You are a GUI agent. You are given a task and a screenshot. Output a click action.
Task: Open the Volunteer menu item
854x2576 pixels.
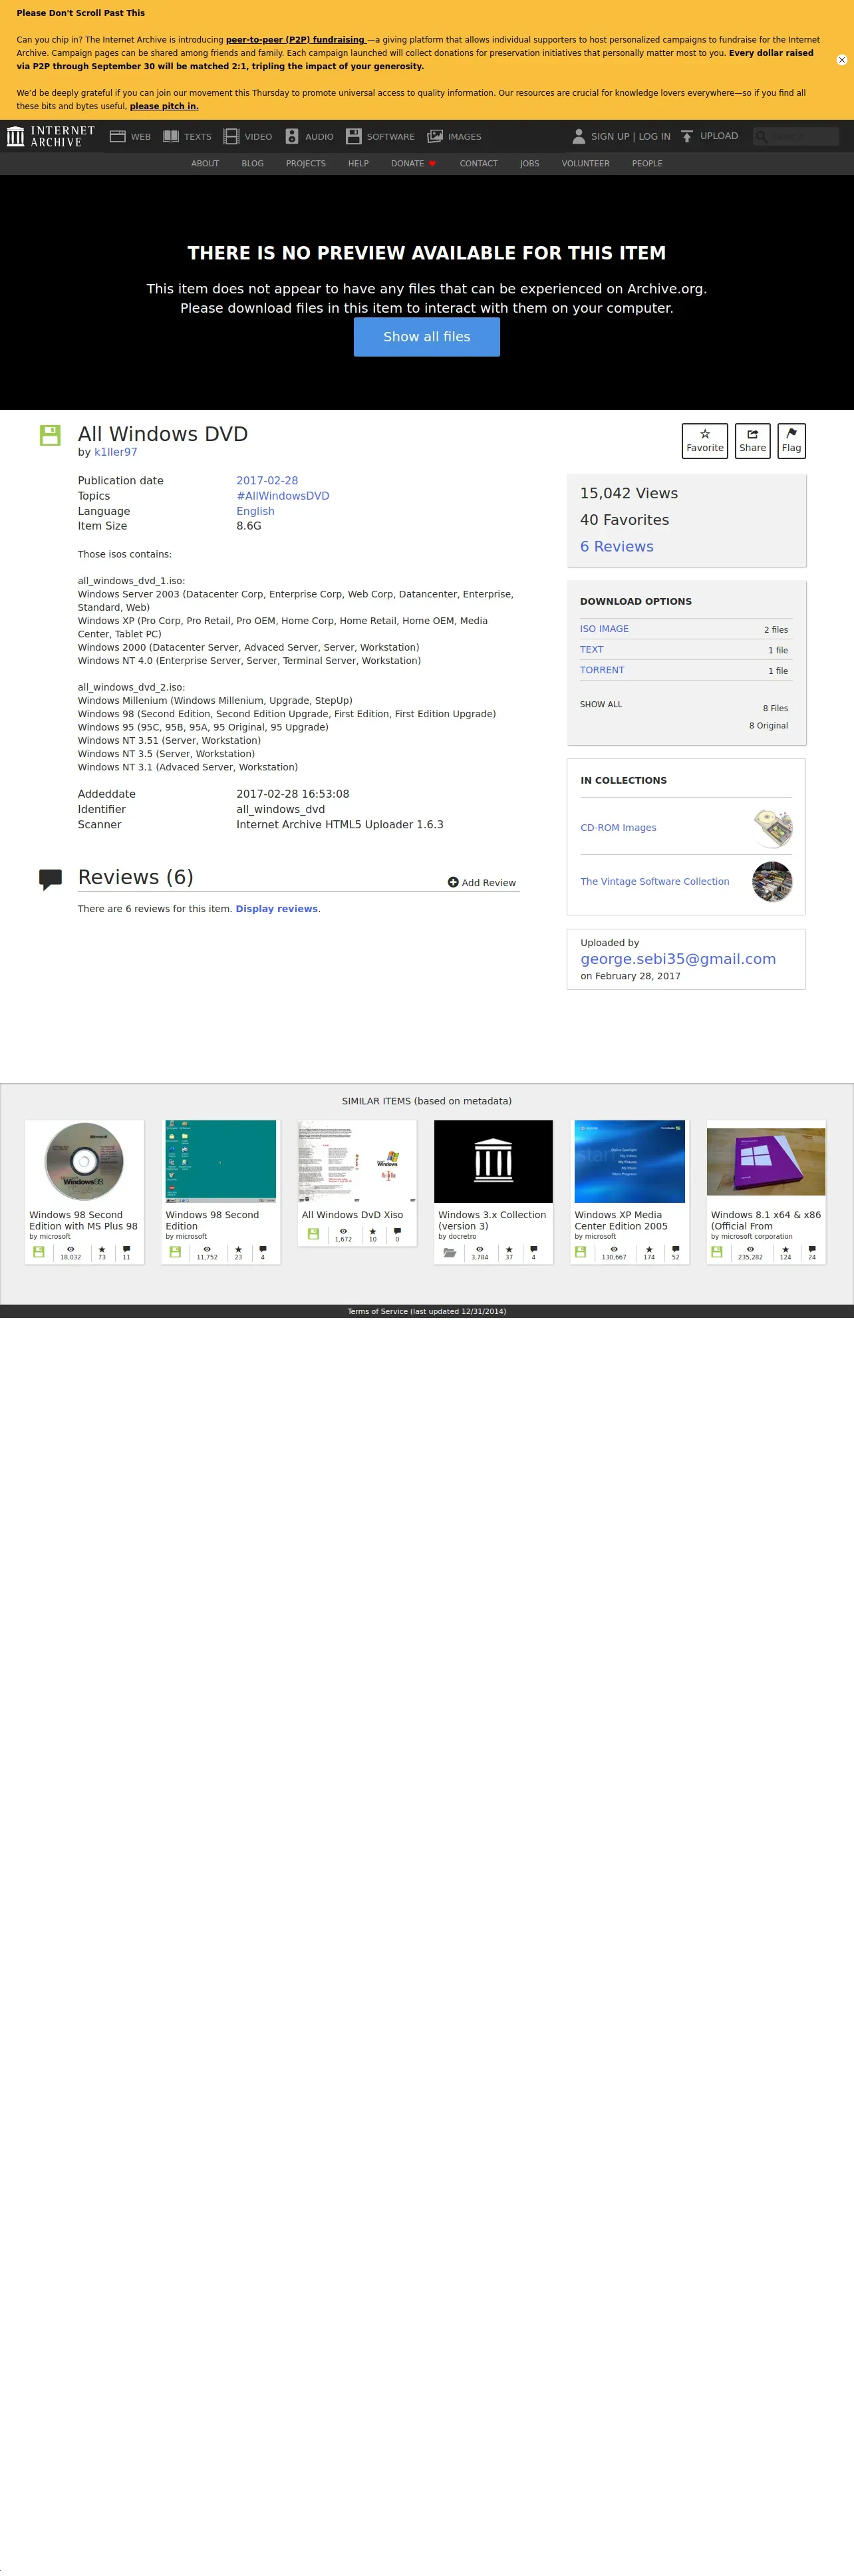(585, 163)
